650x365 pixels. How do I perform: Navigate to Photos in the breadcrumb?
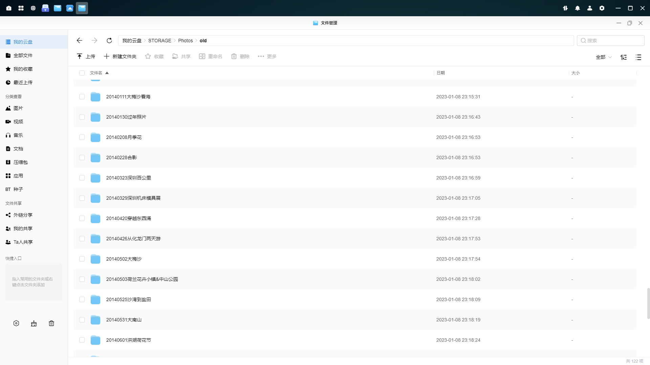pyautogui.click(x=185, y=41)
